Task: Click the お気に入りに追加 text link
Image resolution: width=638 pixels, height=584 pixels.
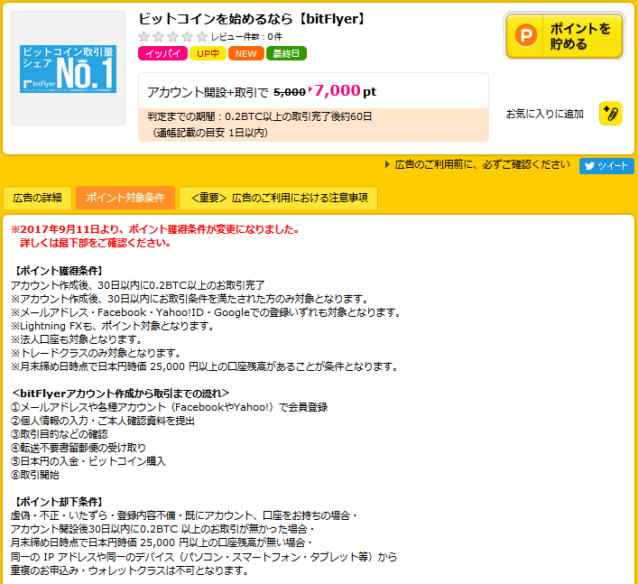Action: point(544,114)
